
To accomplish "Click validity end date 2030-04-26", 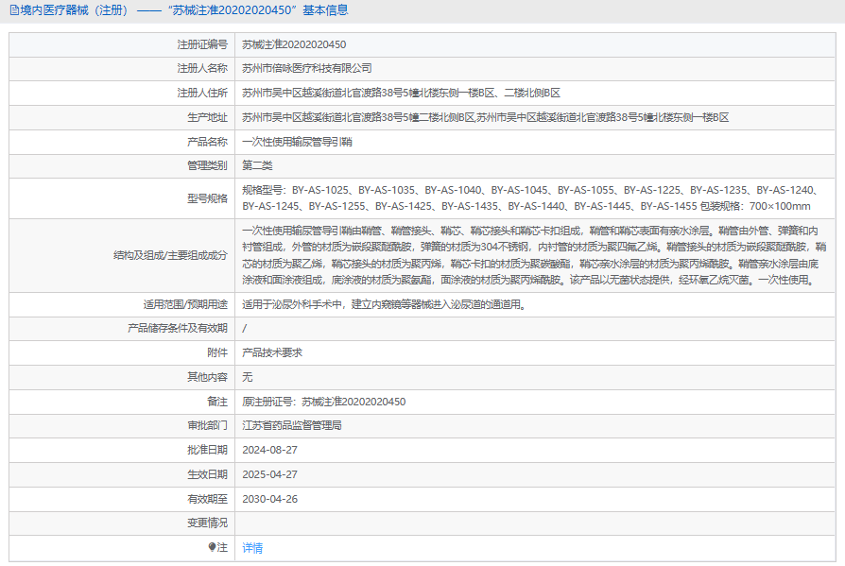I will (x=269, y=499).
